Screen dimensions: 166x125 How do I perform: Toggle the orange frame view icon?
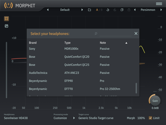(6, 19)
